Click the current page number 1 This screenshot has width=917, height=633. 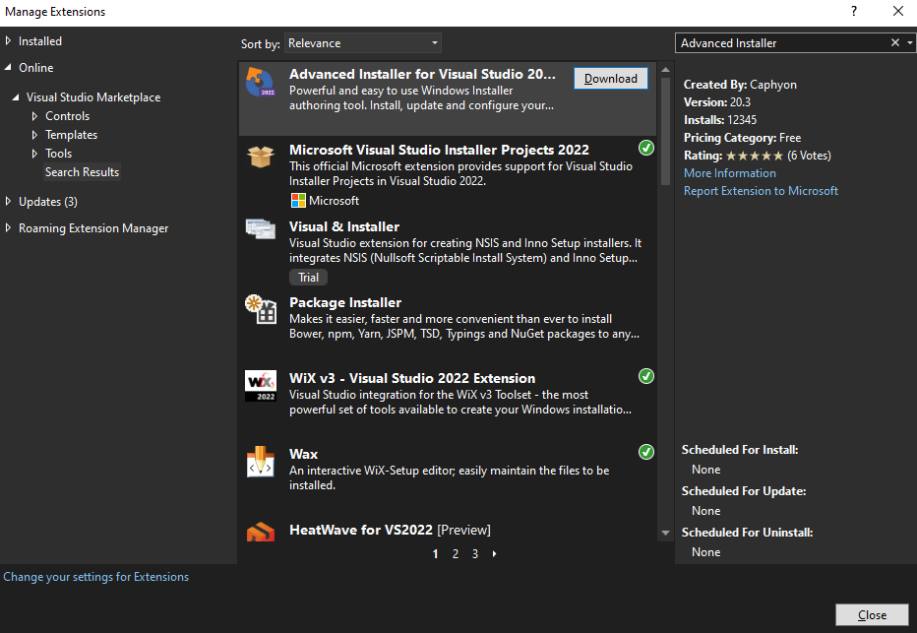coord(435,553)
